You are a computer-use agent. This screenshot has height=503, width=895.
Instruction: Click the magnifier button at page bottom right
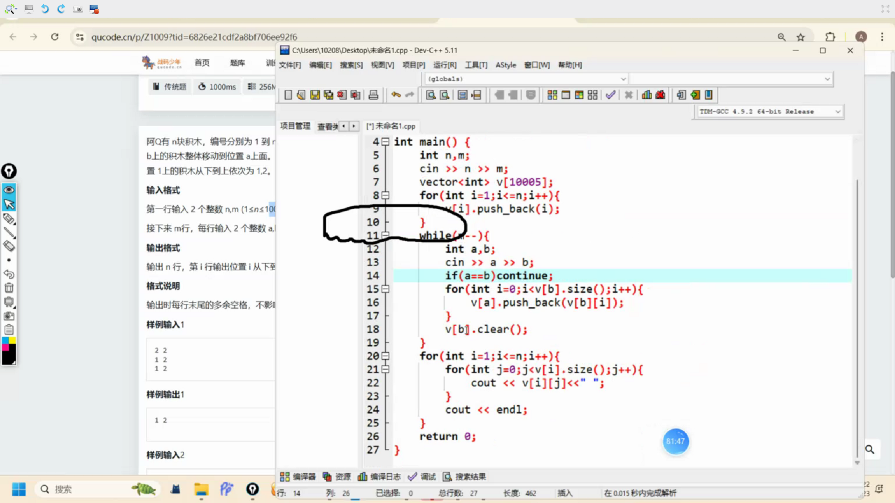point(870,449)
